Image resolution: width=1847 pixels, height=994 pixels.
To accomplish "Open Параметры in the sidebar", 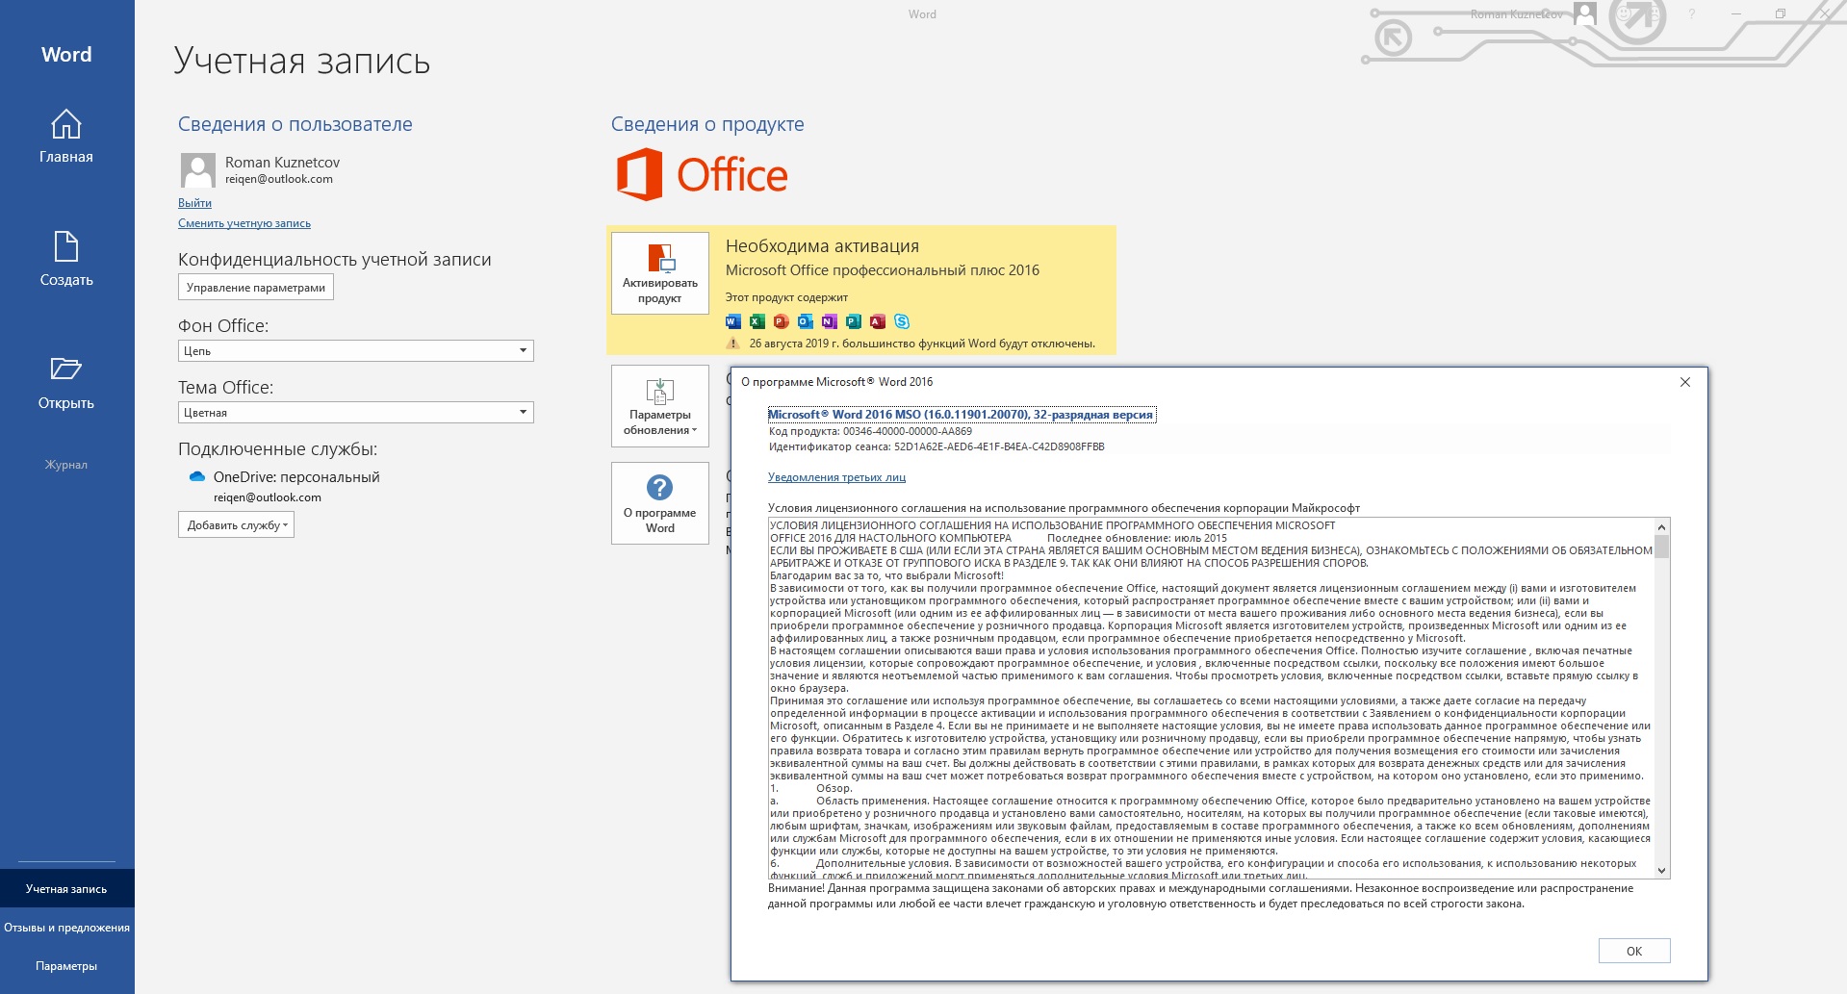I will tap(66, 966).
